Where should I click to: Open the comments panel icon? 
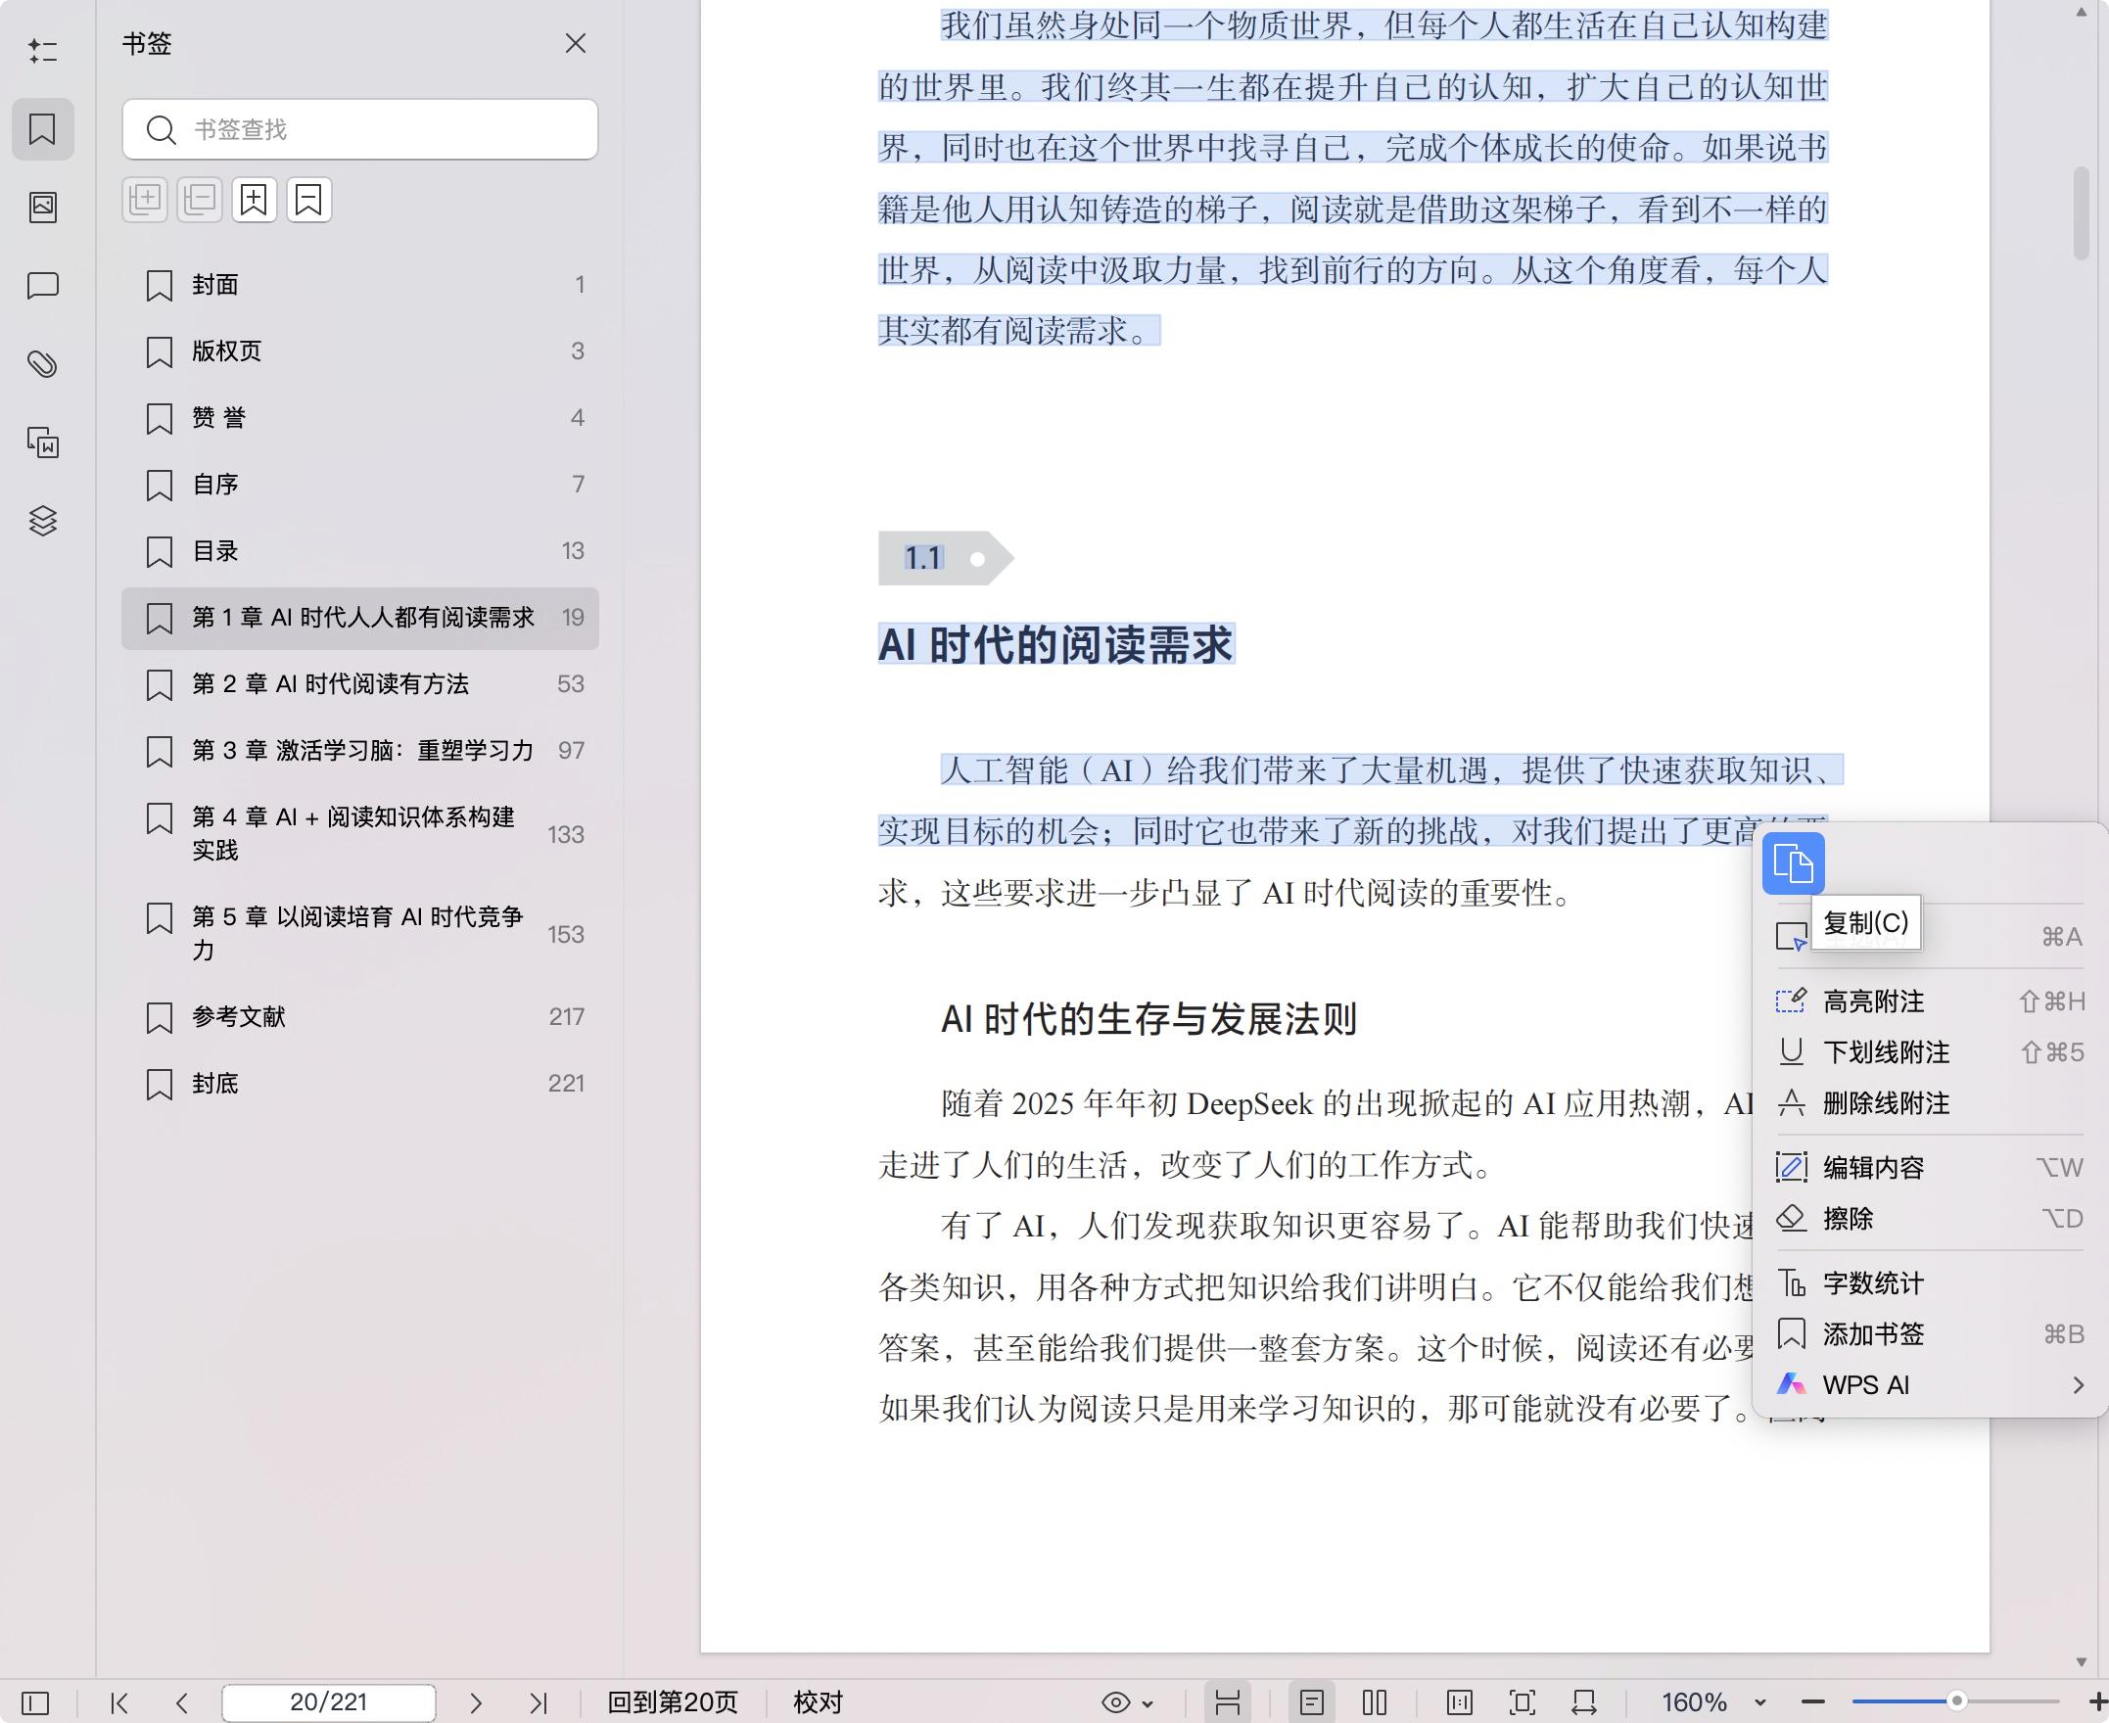(x=43, y=286)
